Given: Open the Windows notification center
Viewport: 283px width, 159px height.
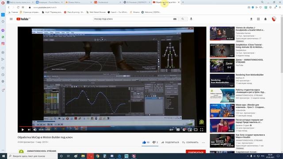Looking at the screenshot, I should (x=278, y=156).
